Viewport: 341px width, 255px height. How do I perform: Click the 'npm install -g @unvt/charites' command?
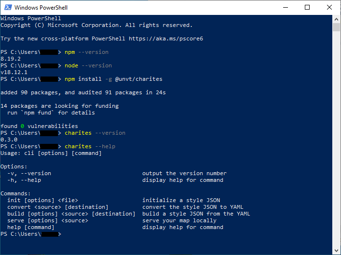(x=110, y=79)
